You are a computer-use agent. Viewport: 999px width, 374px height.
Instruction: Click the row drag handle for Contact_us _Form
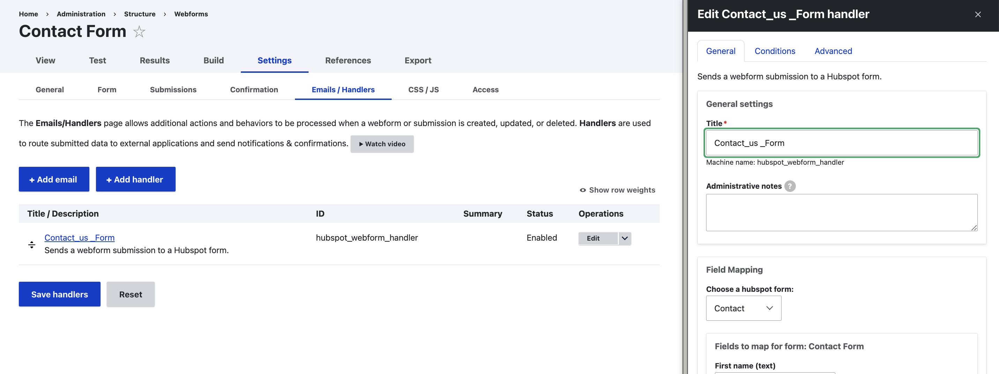pos(32,244)
